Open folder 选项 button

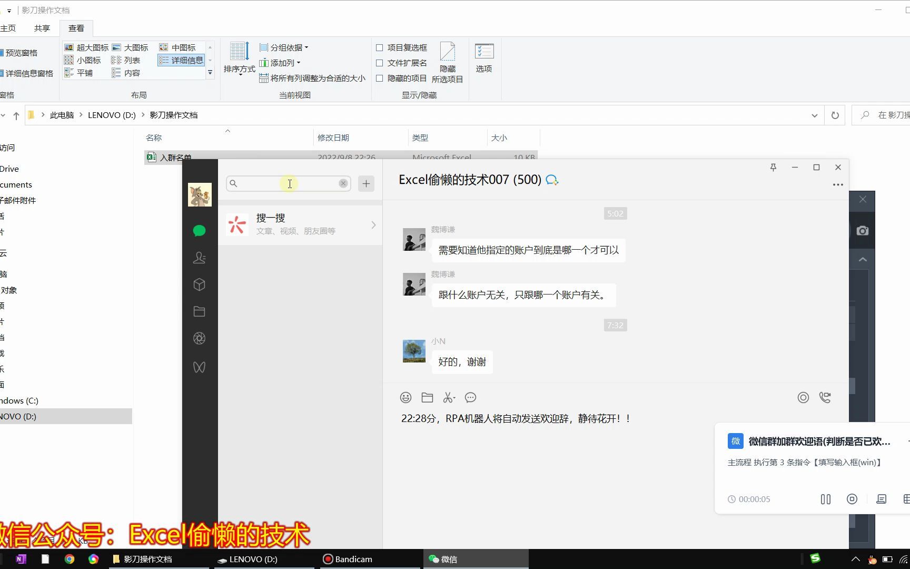pos(484,58)
